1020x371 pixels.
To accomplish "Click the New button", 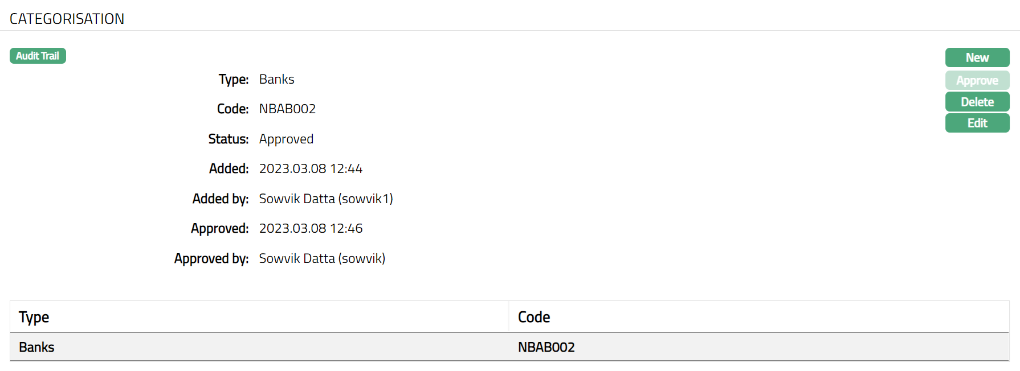I will click(x=977, y=57).
